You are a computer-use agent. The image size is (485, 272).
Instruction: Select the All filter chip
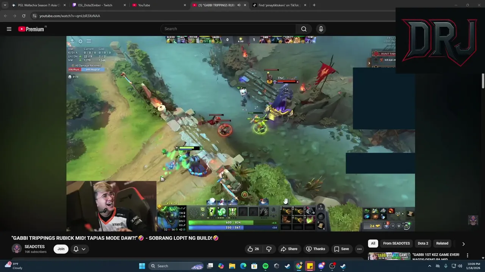373,244
